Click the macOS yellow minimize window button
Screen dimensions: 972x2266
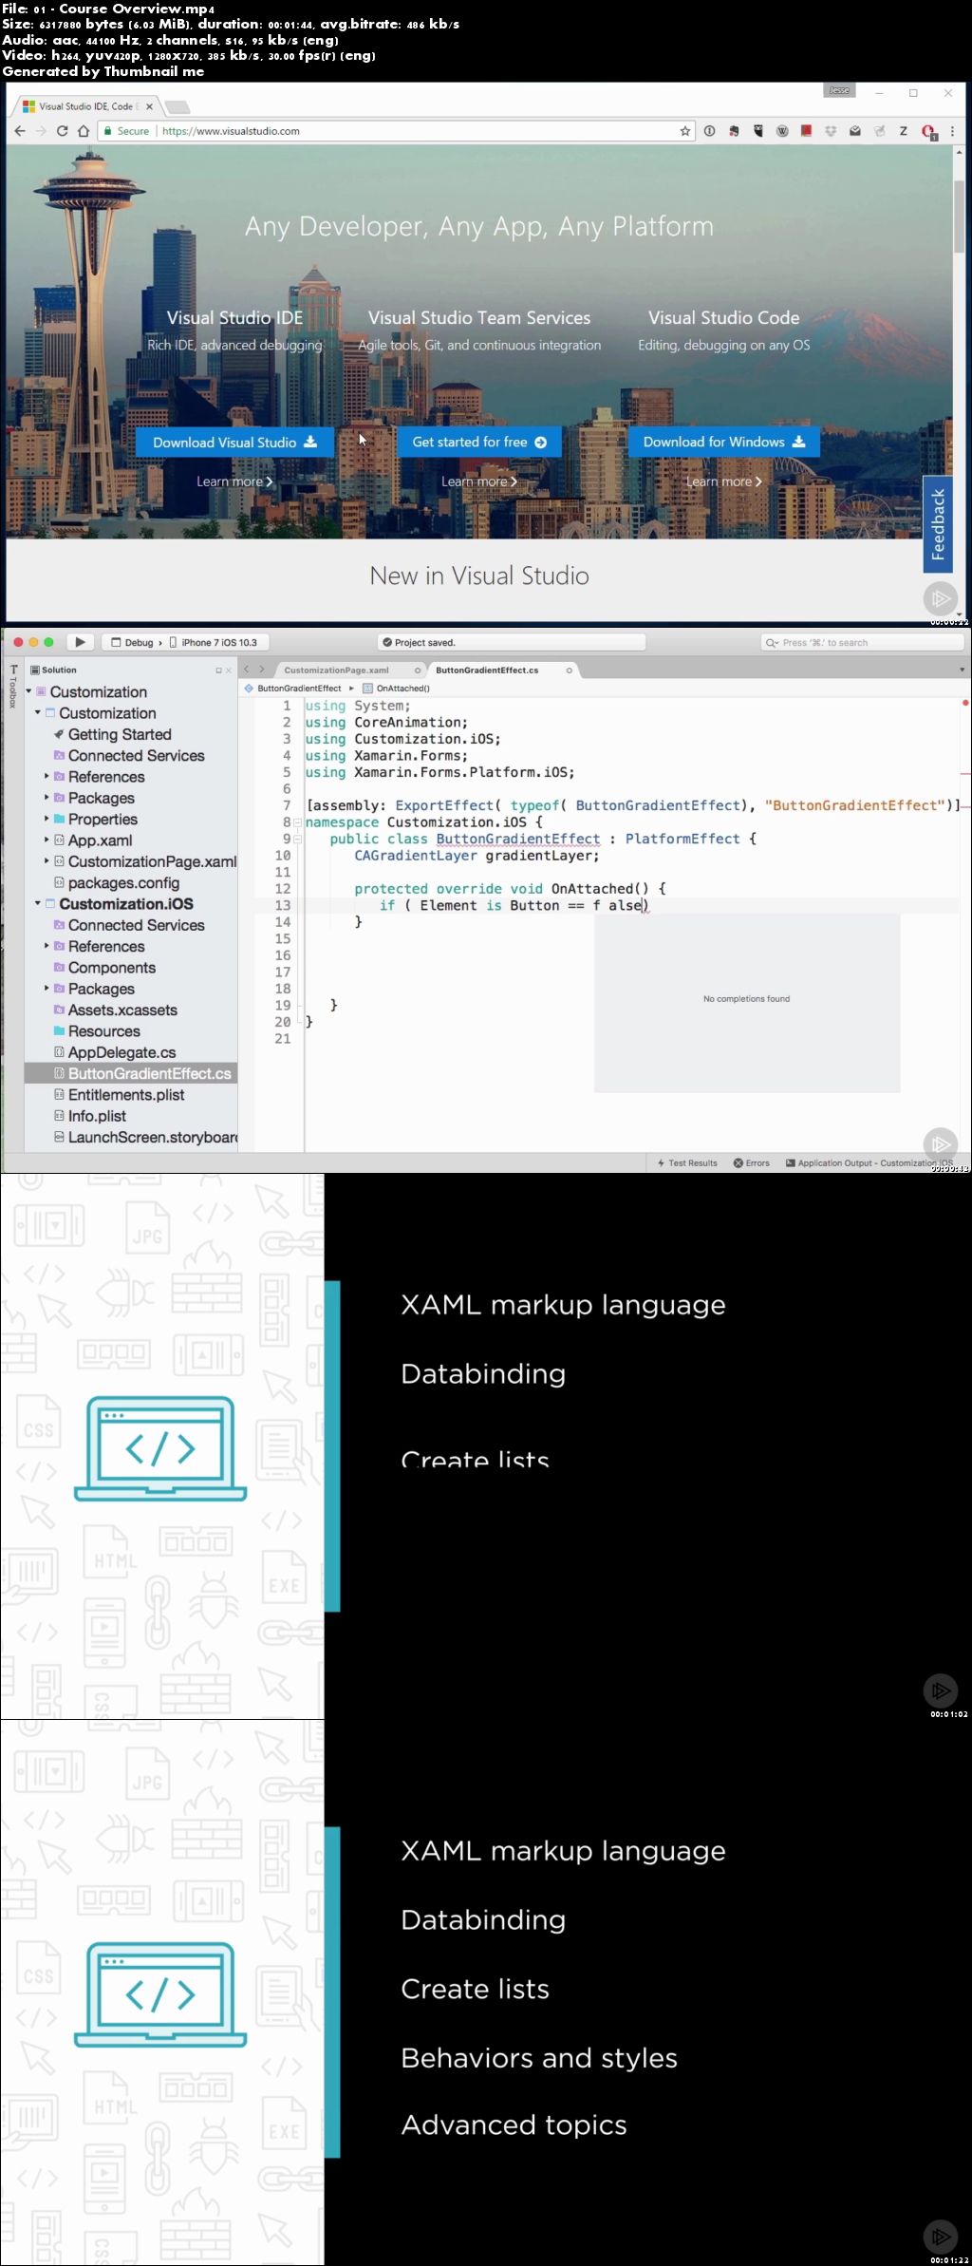point(33,642)
